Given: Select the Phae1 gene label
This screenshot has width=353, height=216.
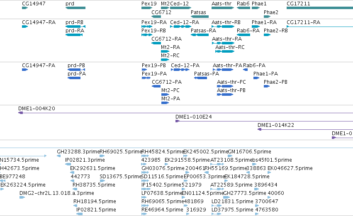Looking at the screenshot, I should pyautogui.click(x=259, y=4).
